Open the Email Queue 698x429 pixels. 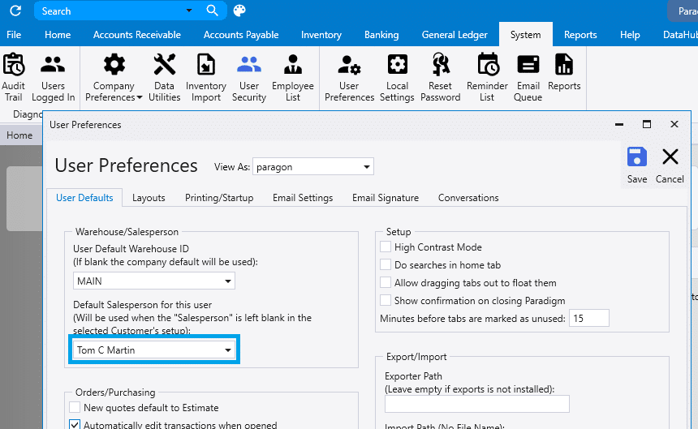[x=528, y=78]
